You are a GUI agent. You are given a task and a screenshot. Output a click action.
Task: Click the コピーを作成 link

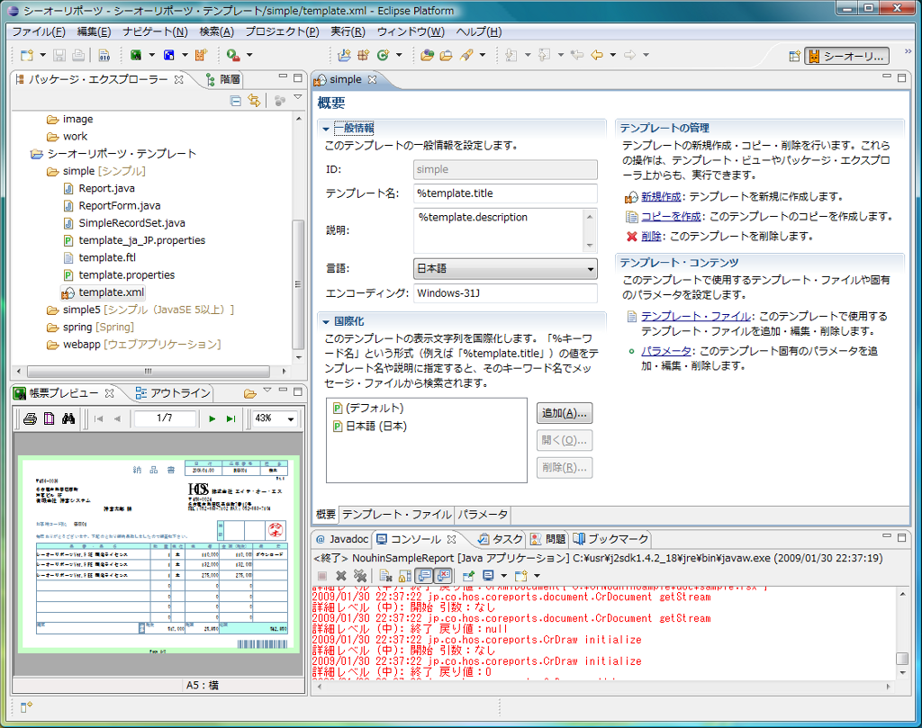pyautogui.click(x=671, y=217)
